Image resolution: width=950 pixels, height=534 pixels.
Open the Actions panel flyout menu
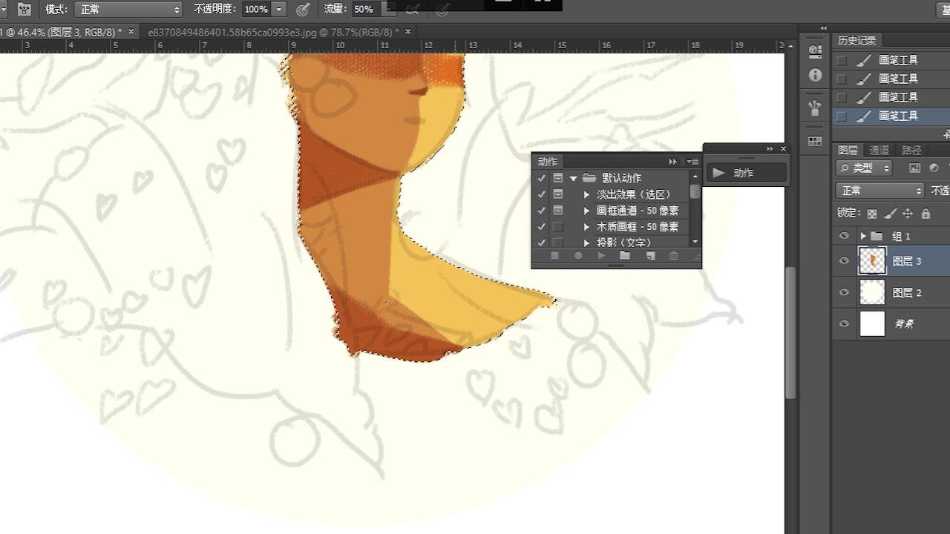pyautogui.click(x=692, y=162)
